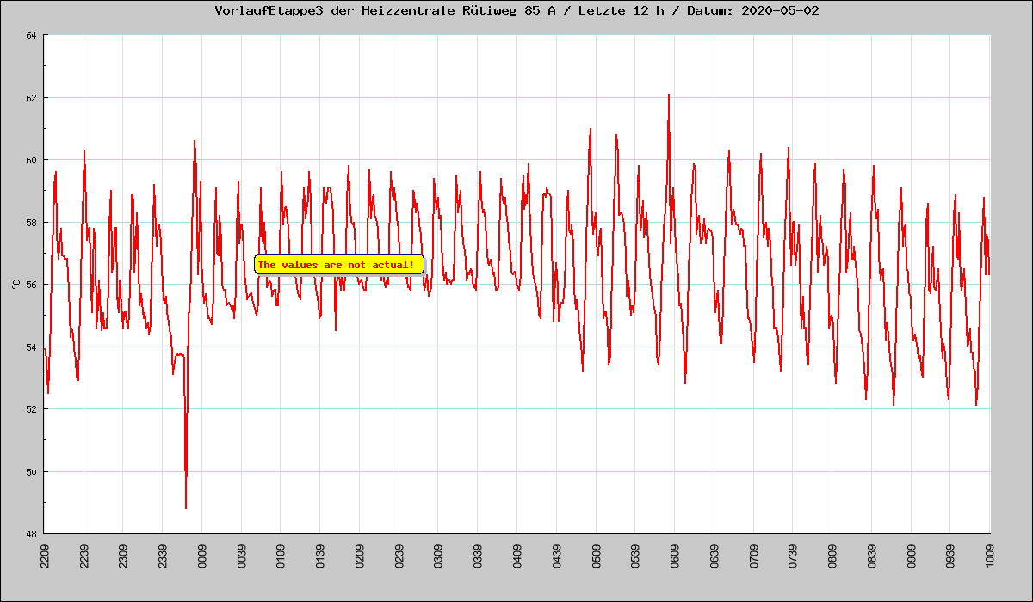Click the 60 value on the y-axis
The height and width of the screenshot is (602, 1033).
(31, 160)
